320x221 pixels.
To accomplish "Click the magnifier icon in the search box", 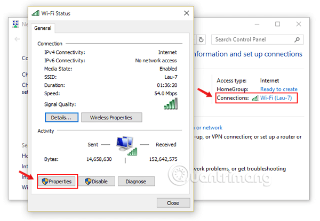I will coord(296,39).
